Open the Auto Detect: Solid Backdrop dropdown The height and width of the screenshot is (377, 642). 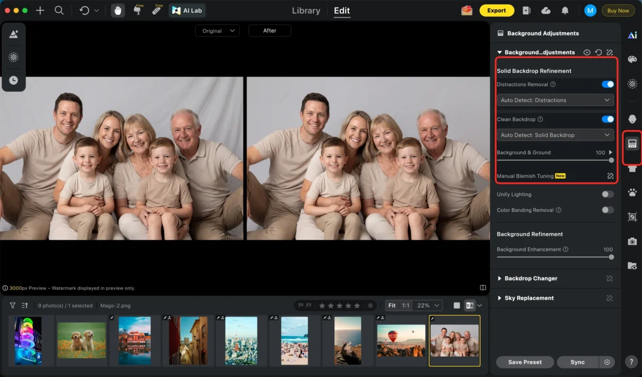(x=555, y=135)
